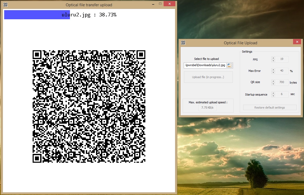Click the QR size label
Screen dimensions: 304x195
pos(255,82)
